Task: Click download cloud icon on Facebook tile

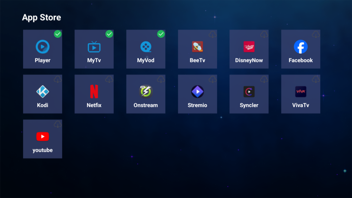Action: click(316, 34)
